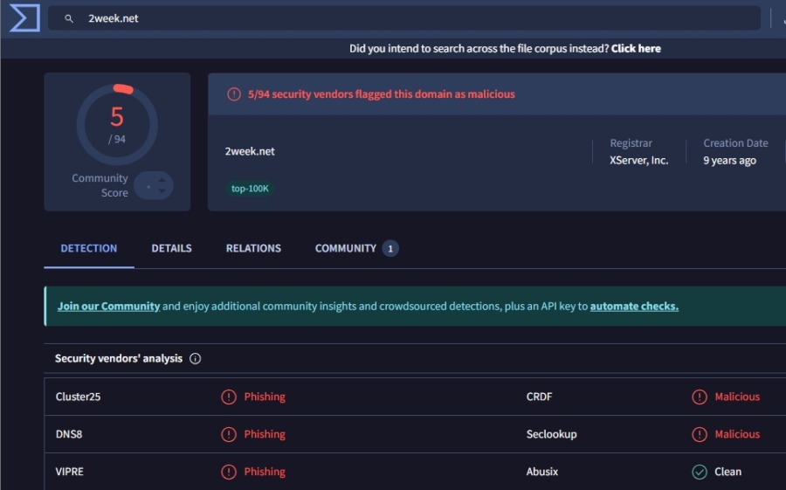Select the DETECTION tab
Screen dimensions: 786x490
(x=88, y=248)
